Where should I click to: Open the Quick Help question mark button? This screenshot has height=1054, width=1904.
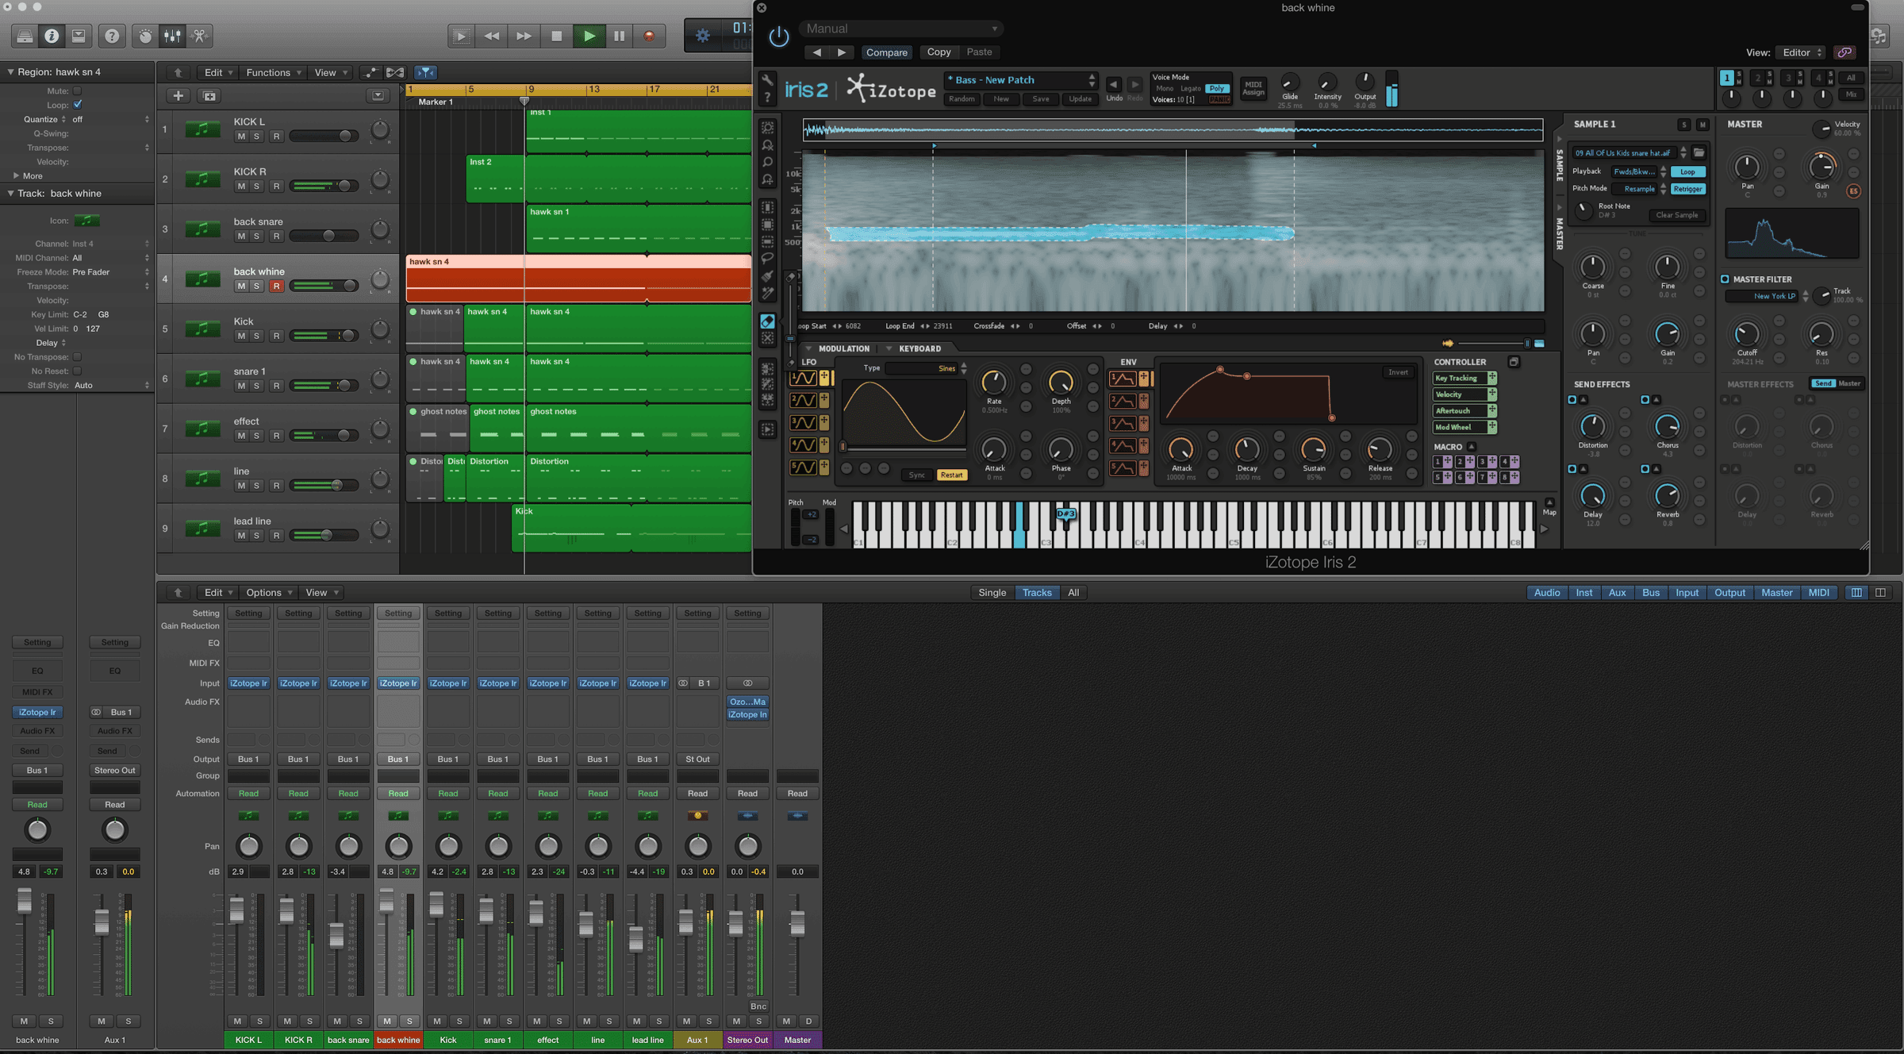[x=112, y=36]
